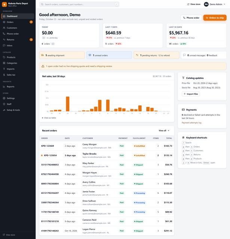Open the 0 unread messages tile
Viewport: 230px width, 239px height.
tap(204, 55)
